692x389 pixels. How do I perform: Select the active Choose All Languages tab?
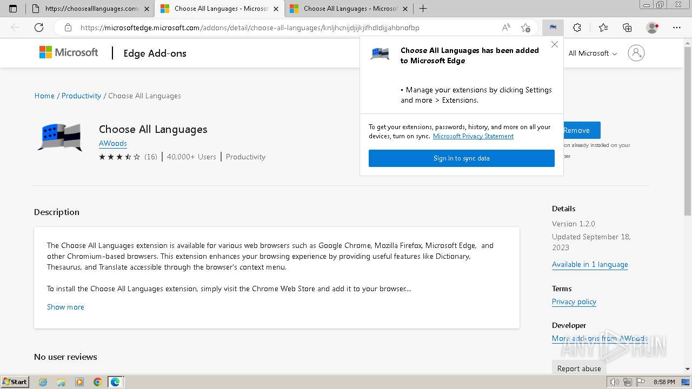pos(219,9)
